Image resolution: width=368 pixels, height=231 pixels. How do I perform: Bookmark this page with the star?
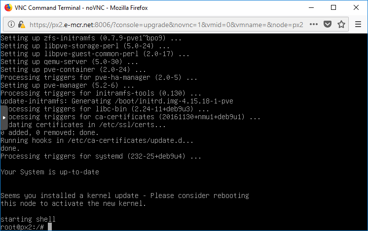(x=341, y=24)
